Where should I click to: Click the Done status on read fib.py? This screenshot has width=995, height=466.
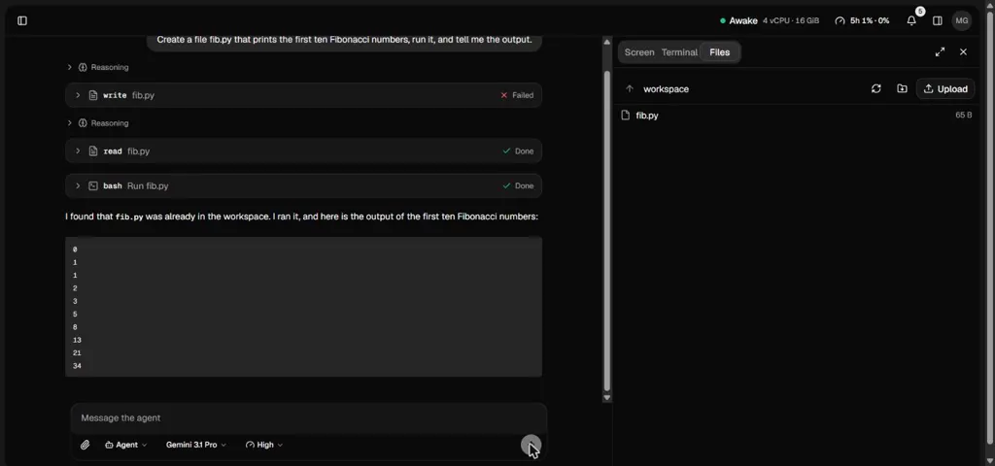(518, 150)
